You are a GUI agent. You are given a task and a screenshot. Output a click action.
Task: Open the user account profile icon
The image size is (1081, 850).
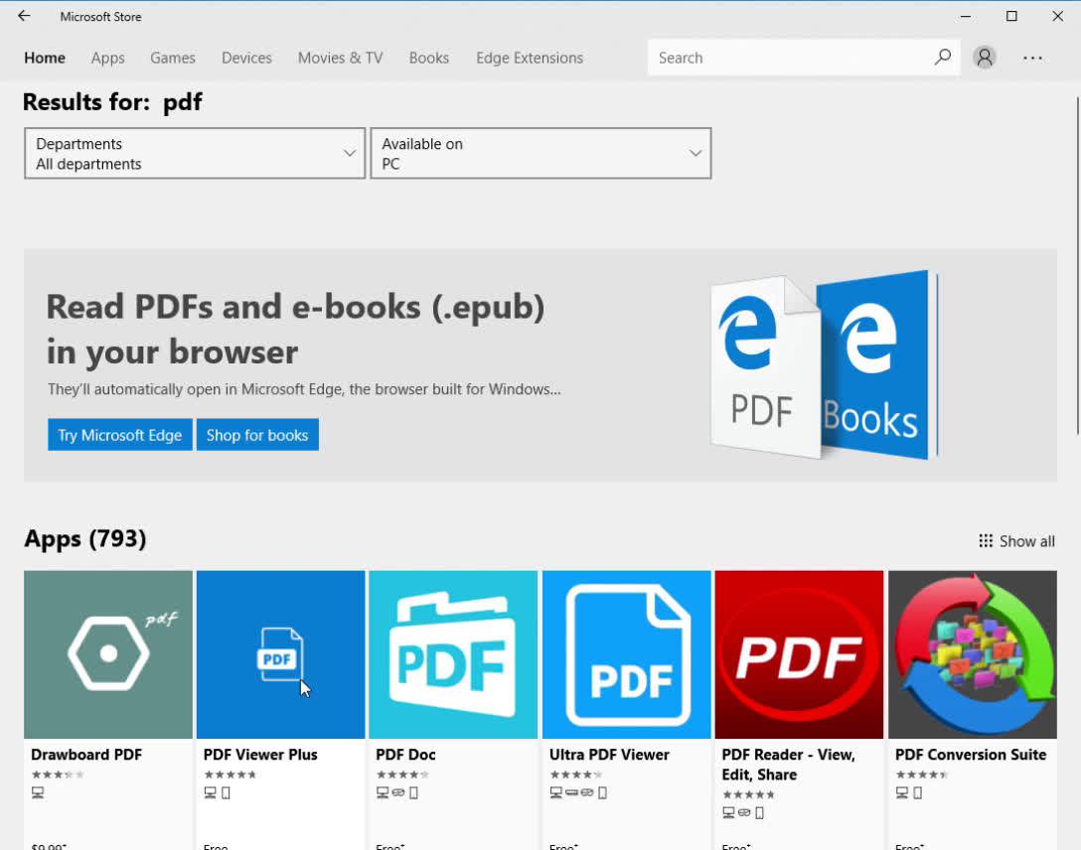(x=985, y=58)
